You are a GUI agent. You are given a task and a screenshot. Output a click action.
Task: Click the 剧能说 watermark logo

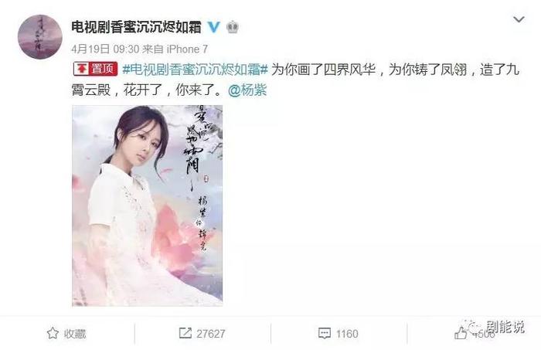tap(491, 327)
